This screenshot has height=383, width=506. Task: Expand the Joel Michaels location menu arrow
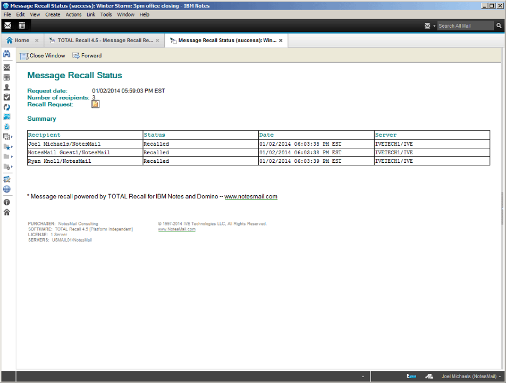500,377
